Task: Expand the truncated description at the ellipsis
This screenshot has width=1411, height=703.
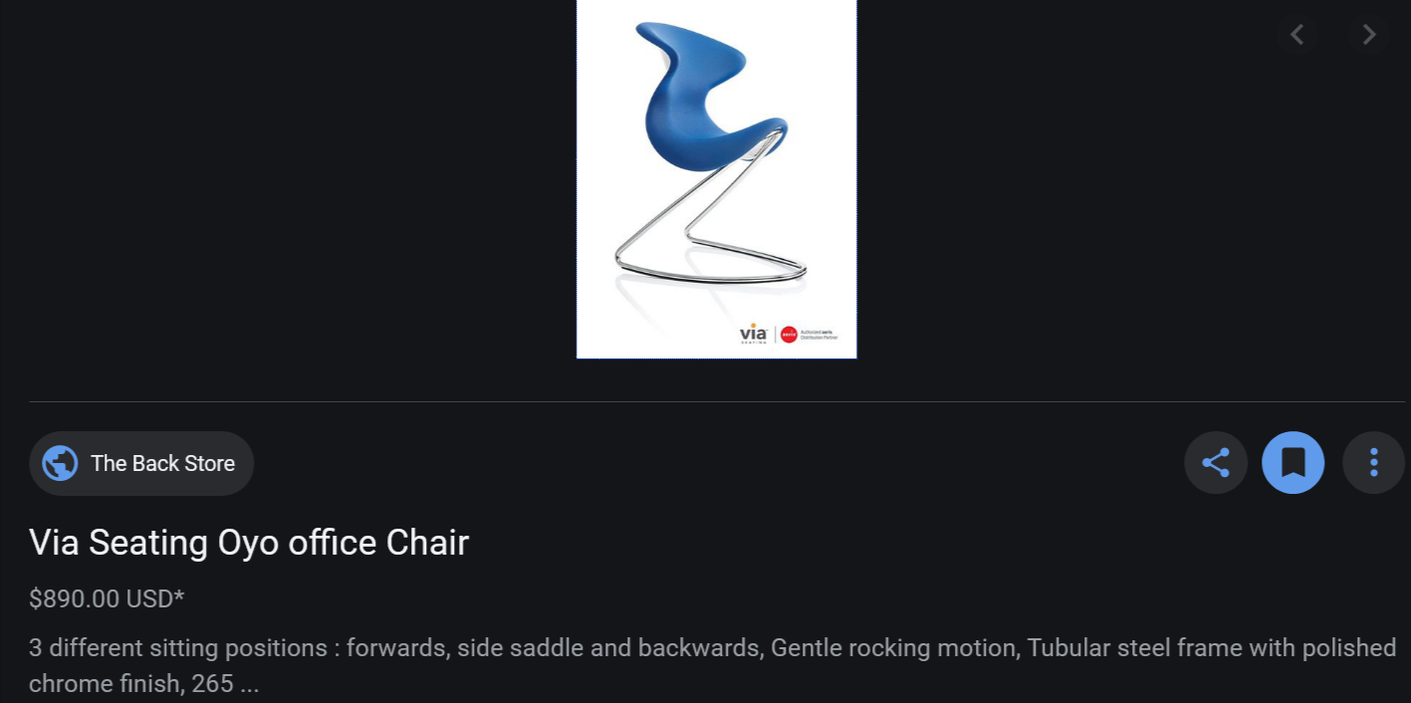Action: coord(247,685)
